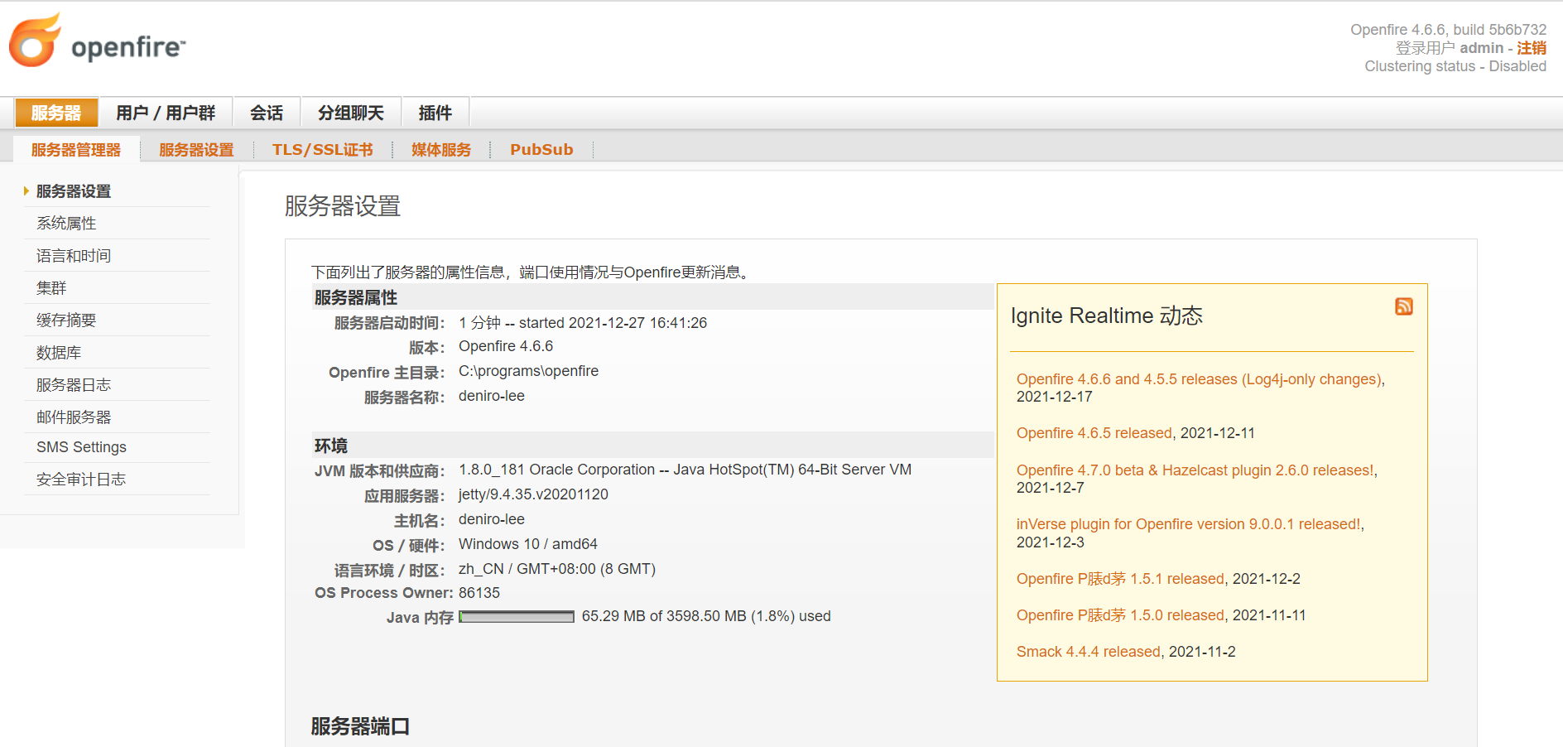Select the 服务器管理器 sub-tab
The height and width of the screenshot is (747, 1563).
point(76,150)
